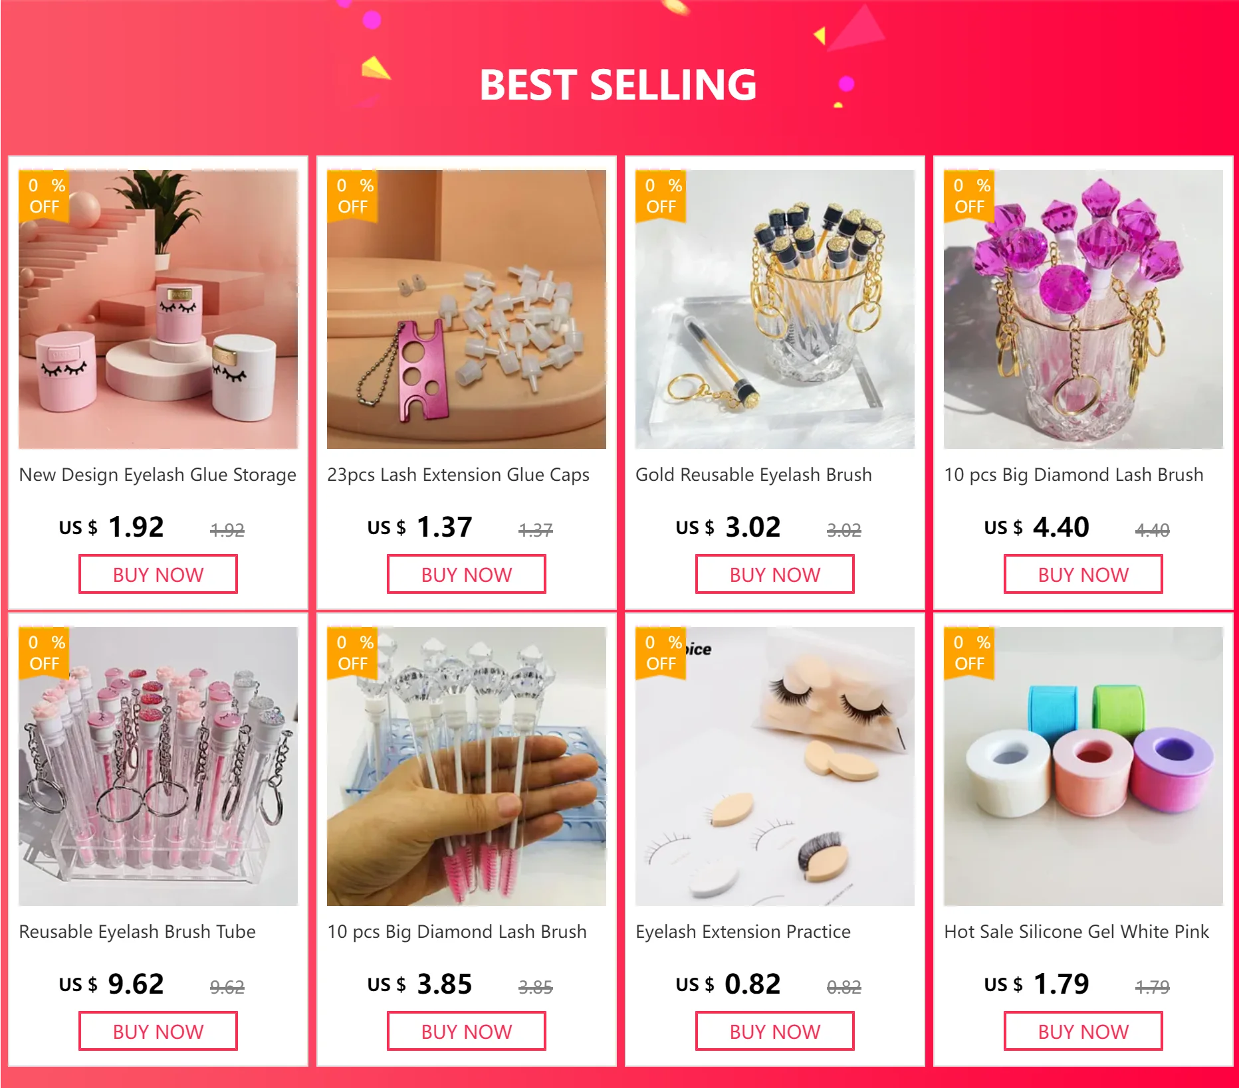Screen dimensions: 1239x1088
Task: Click BUY NOW for Gold Reusable Eyelash Brush
Action: click(x=775, y=575)
